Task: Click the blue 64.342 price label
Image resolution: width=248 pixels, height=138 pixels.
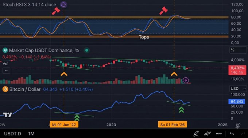Action: pyautogui.click(x=237, y=101)
